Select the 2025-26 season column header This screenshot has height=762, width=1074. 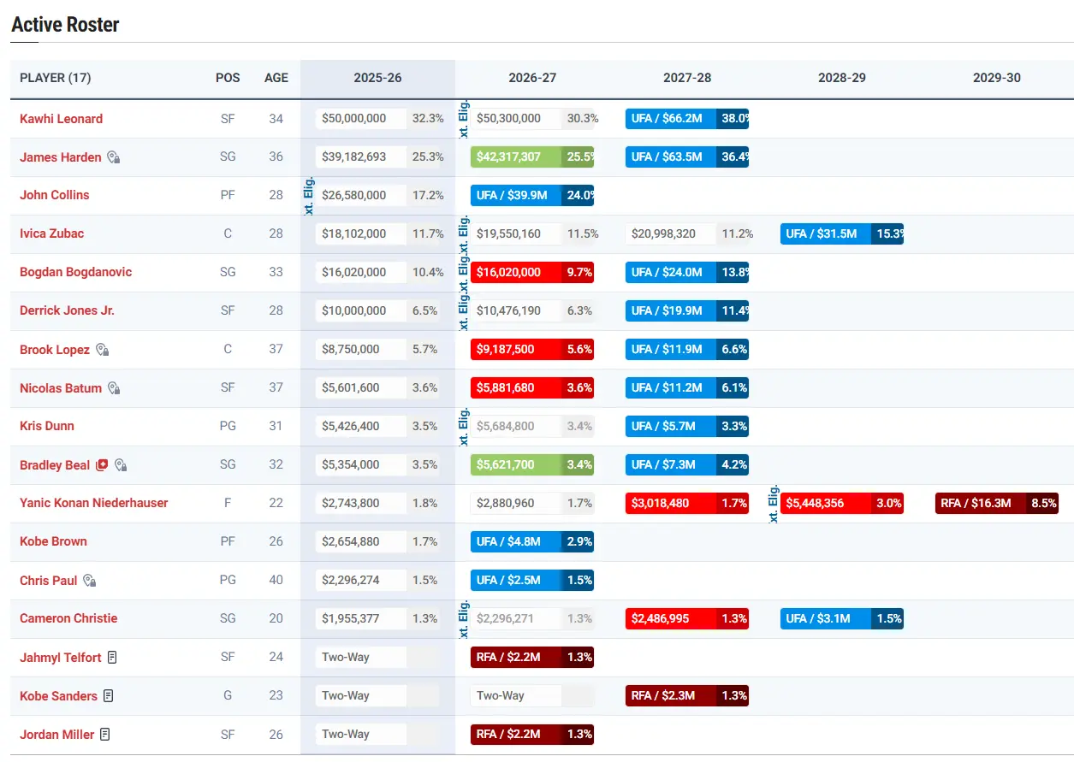(377, 78)
